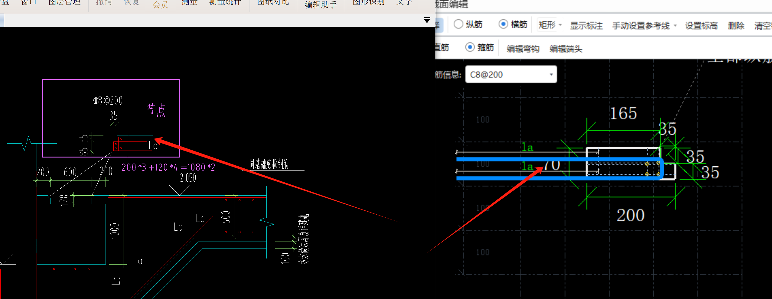Click the 165 dimension value
772x299 pixels.
pos(623,113)
